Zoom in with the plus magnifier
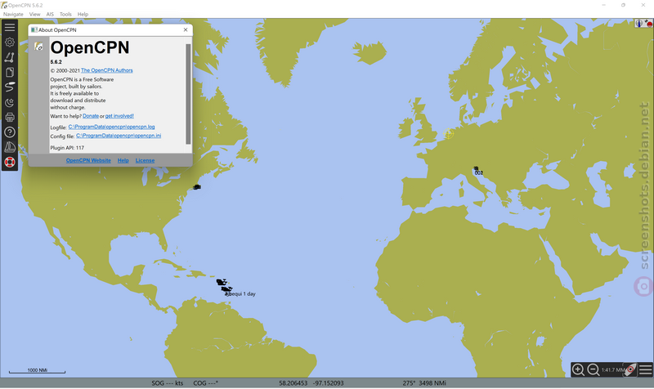The width and height of the screenshot is (654, 389). tap(578, 370)
